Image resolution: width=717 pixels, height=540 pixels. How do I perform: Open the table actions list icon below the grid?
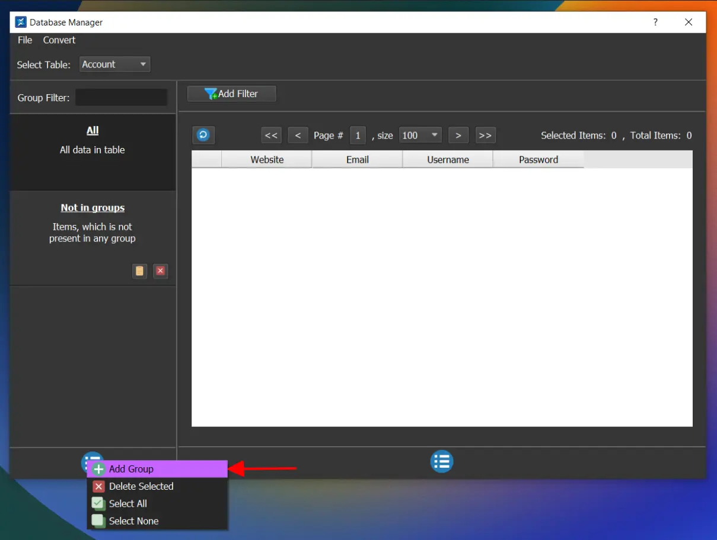coord(442,462)
